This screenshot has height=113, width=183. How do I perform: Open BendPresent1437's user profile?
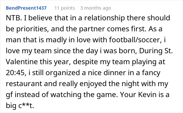pyautogui.click(x=26, y=8)
